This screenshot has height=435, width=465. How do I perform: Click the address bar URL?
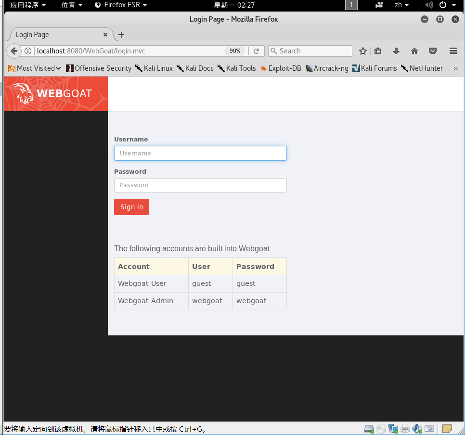pos(91,51)
